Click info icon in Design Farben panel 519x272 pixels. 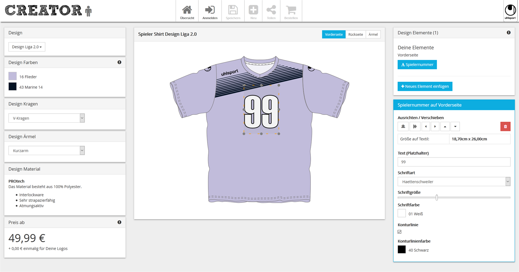pos(119,62)
